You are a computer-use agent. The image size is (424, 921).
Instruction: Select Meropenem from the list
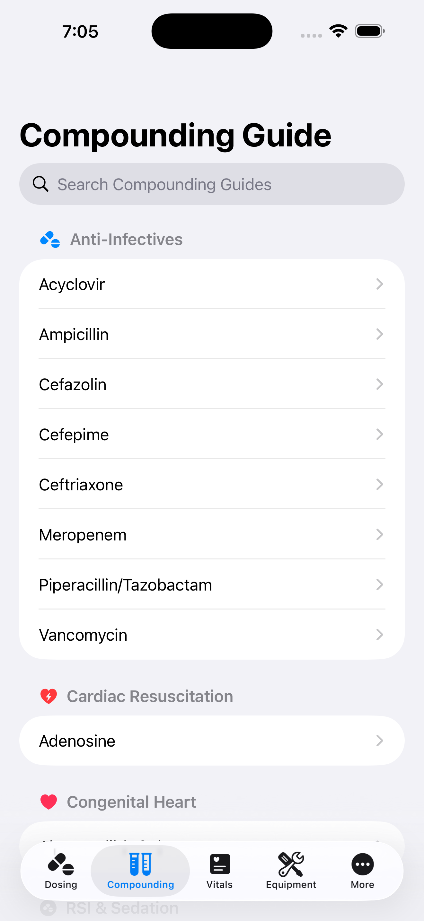click(x=83, y=535)
